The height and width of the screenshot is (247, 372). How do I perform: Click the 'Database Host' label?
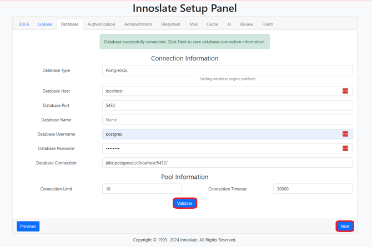[x=56, y=91]
